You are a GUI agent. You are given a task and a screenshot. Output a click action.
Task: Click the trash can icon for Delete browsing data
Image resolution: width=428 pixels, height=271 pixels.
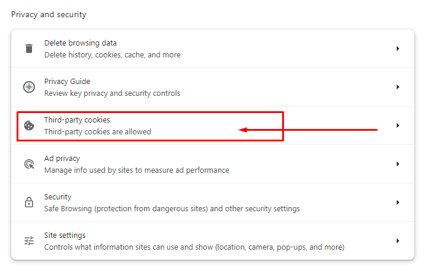coord(29,49)
